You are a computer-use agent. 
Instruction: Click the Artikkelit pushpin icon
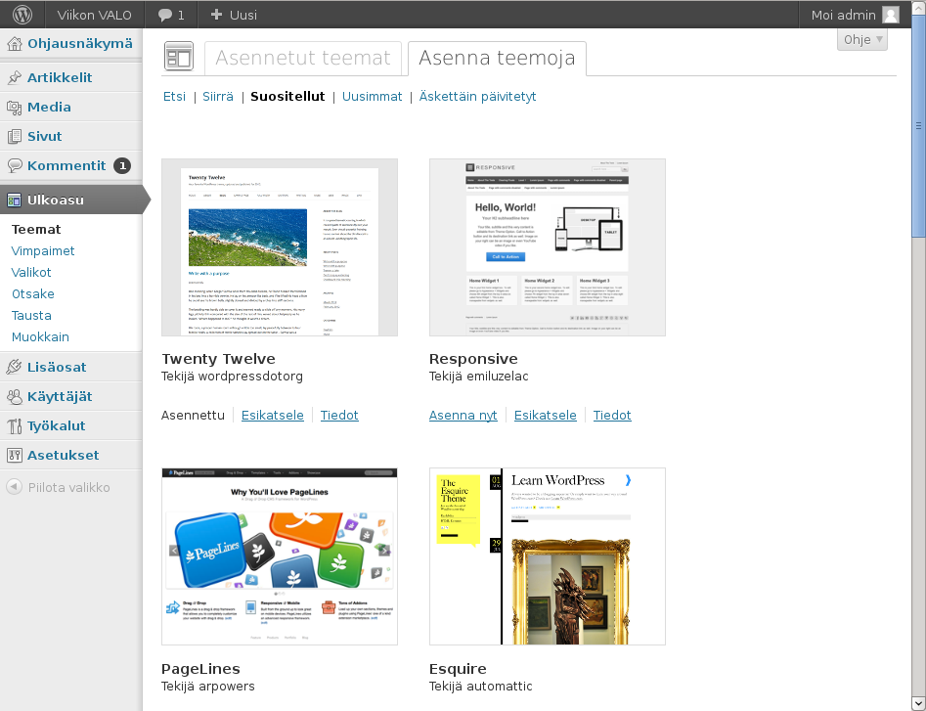coord(14,77)
